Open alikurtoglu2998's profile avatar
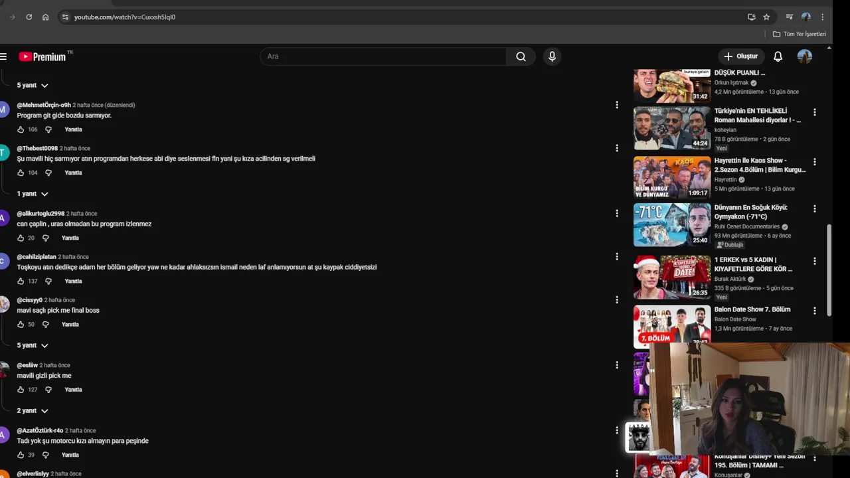 click(3, 218)
